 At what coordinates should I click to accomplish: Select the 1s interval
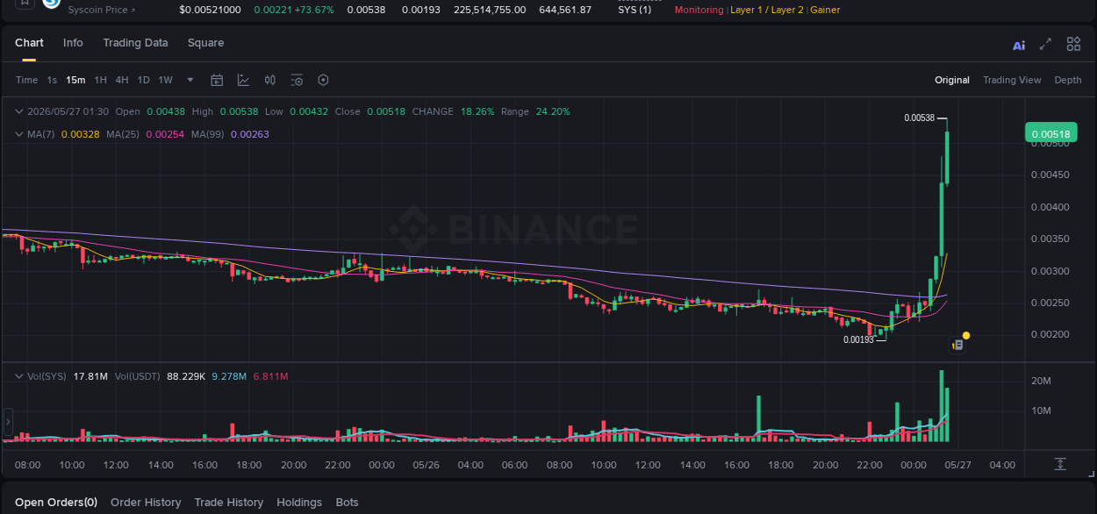[x=52, y=80]
